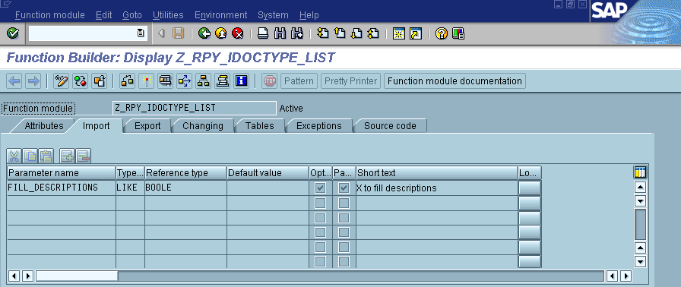Click the table's vertical scrollbar thumb
The width and height of the screenshot is (681, 287).
tap(640, 224)
